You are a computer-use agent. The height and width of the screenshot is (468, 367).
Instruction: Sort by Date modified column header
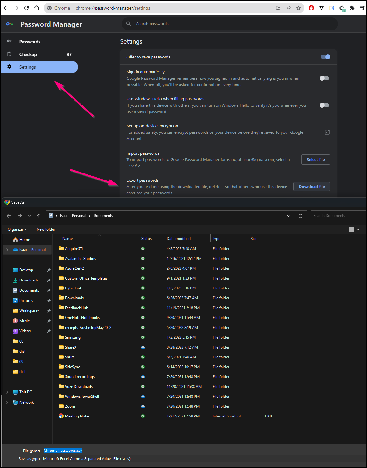point(179,239)
